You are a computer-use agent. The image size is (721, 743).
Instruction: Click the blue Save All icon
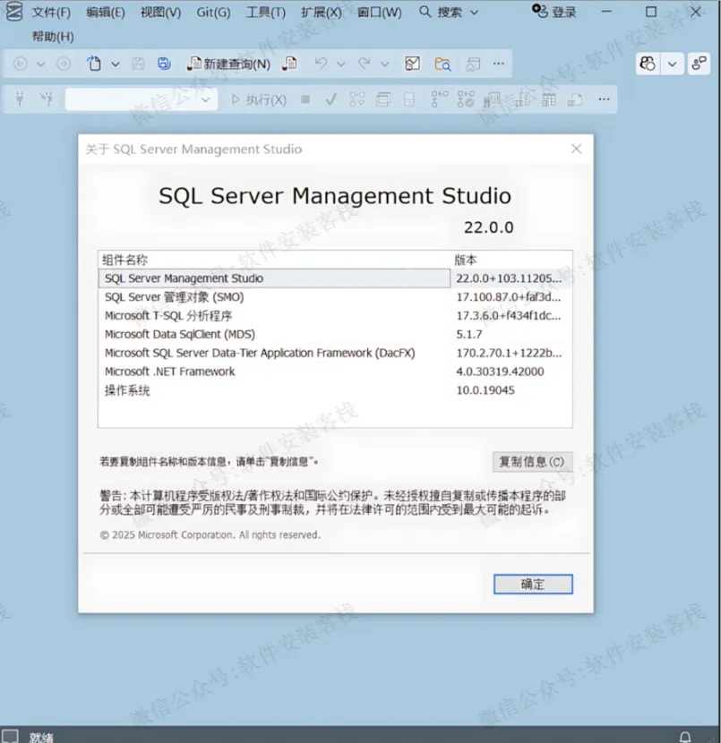click(x=164, y=64)
